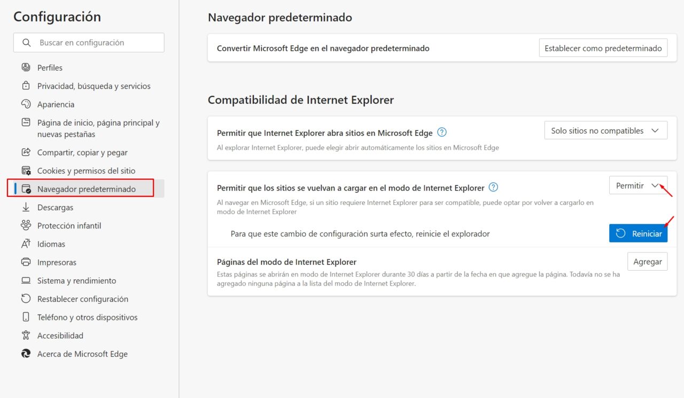Click the Compartir, copiar y pegar share icon
This screenshot has height=398, width=684.
26,152
